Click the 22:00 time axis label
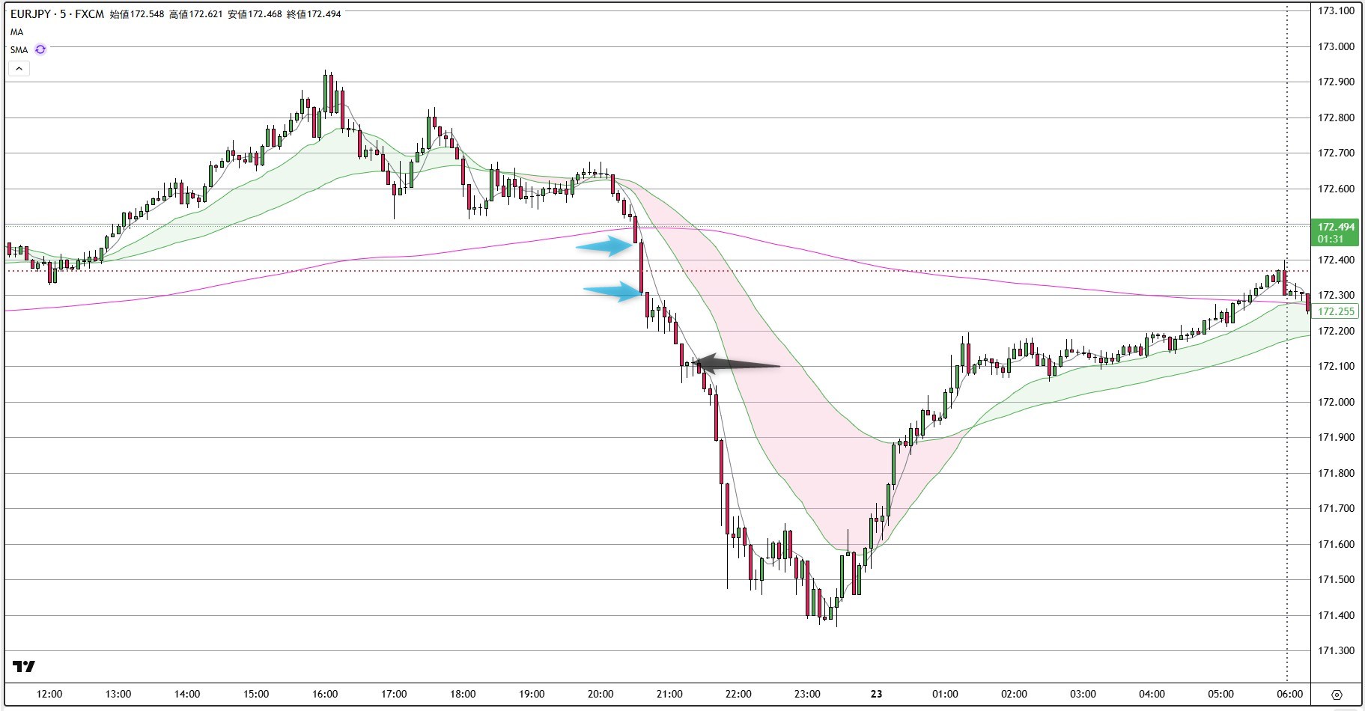This screenshot has height=711, width=1365. [x=738, y=694]
